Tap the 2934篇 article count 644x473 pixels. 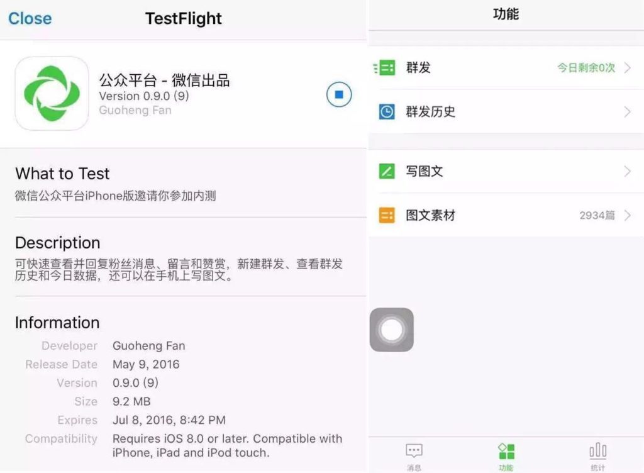(x=597, y=215)
